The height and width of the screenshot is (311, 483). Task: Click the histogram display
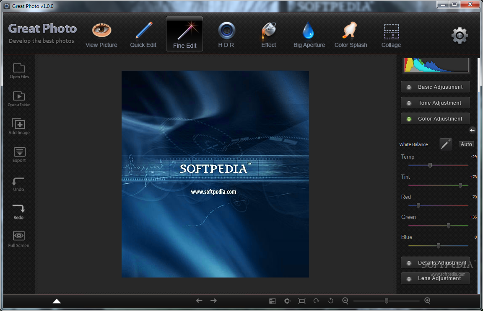coord(436,65)
